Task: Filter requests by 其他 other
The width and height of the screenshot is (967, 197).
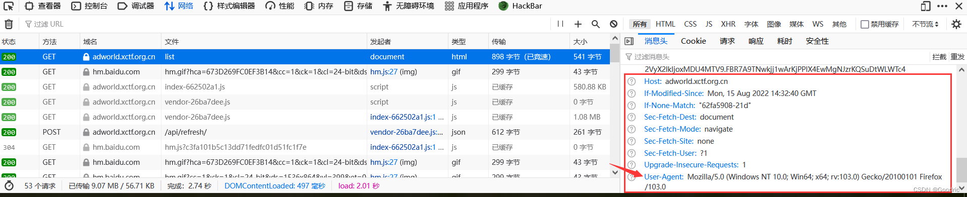Action: (839, 24)
